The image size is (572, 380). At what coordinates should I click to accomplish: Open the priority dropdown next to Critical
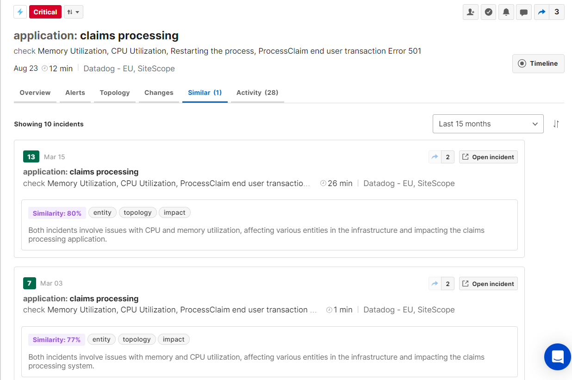[x=73, y=12]
